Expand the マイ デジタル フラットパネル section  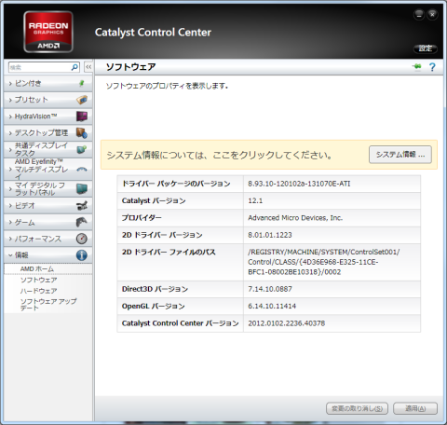click(48, 188)
